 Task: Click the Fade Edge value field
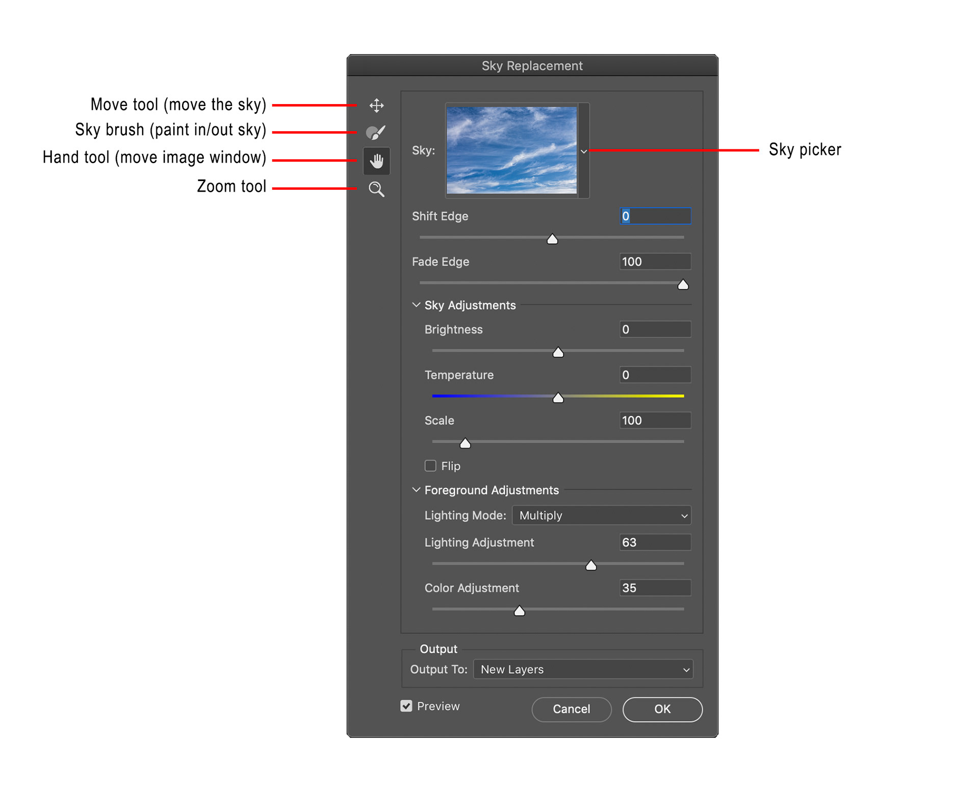click(655, 262)
